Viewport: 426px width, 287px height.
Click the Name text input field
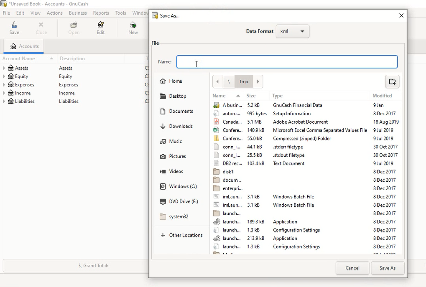[287, 62]
